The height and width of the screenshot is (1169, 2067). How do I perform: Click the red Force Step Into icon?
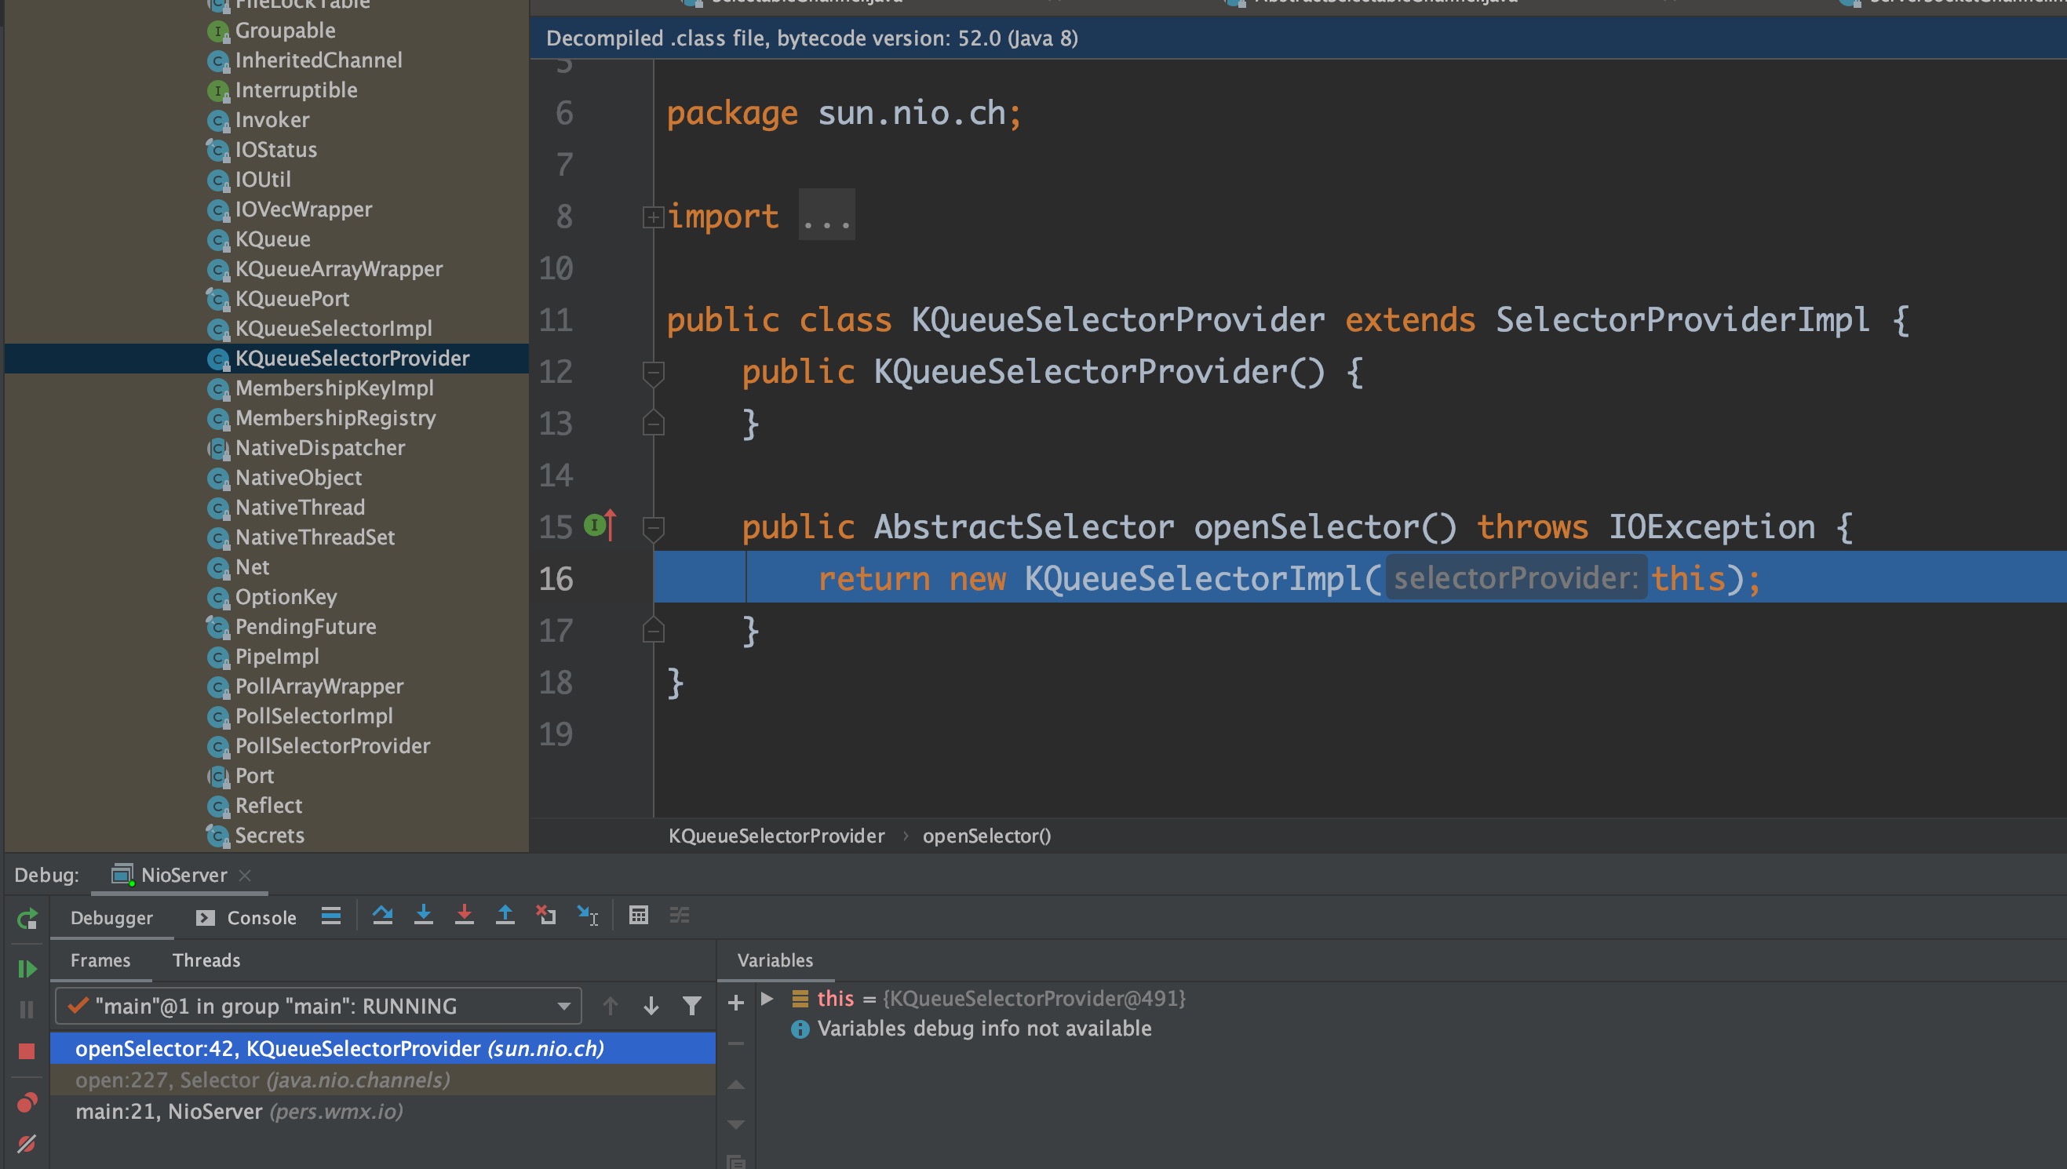[x=464, y=916]
